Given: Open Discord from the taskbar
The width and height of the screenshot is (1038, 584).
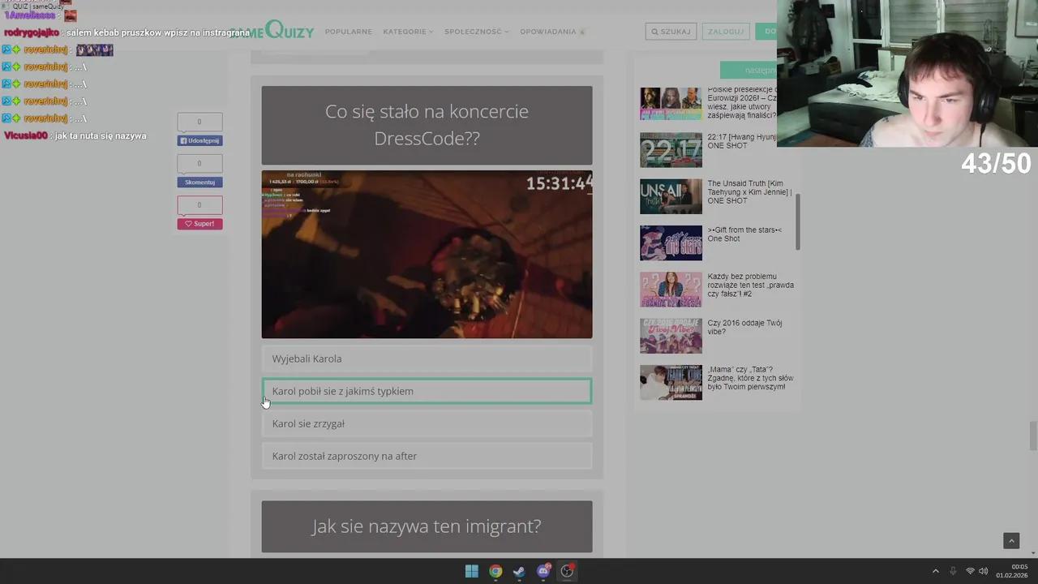Looking at the screenshot, I should pos(543,571).
